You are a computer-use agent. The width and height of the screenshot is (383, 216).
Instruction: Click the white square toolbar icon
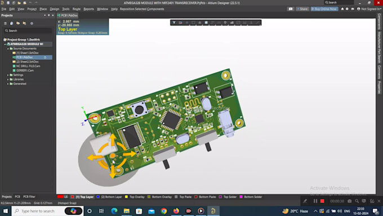tap(206, 23)
